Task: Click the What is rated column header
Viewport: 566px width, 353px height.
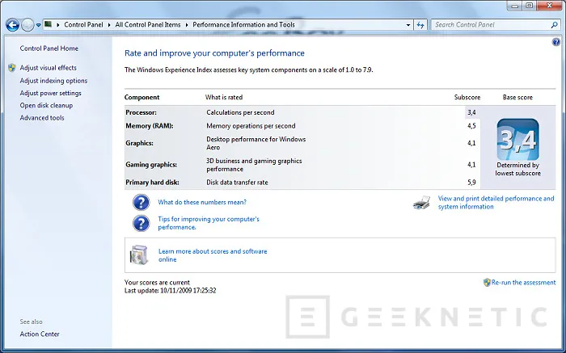Action: (x=224, y=98)
